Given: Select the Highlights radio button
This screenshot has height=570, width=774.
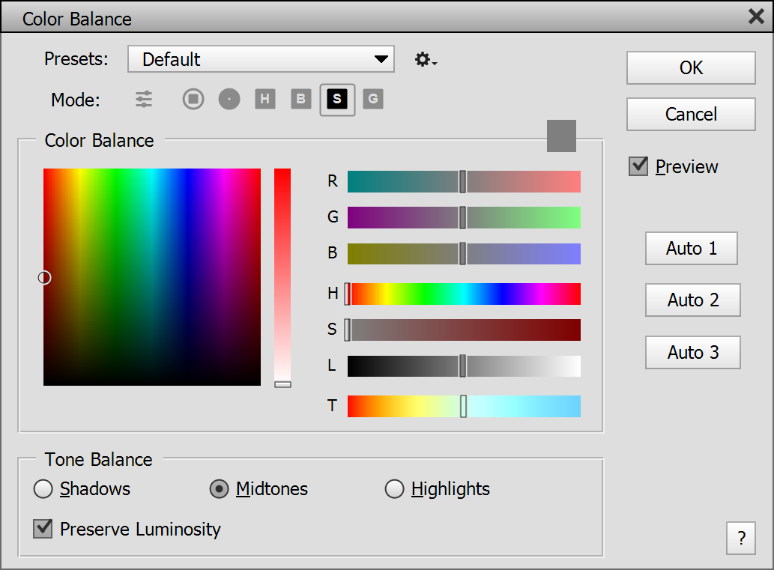Looking at the screenshot, I should point(394,489).
